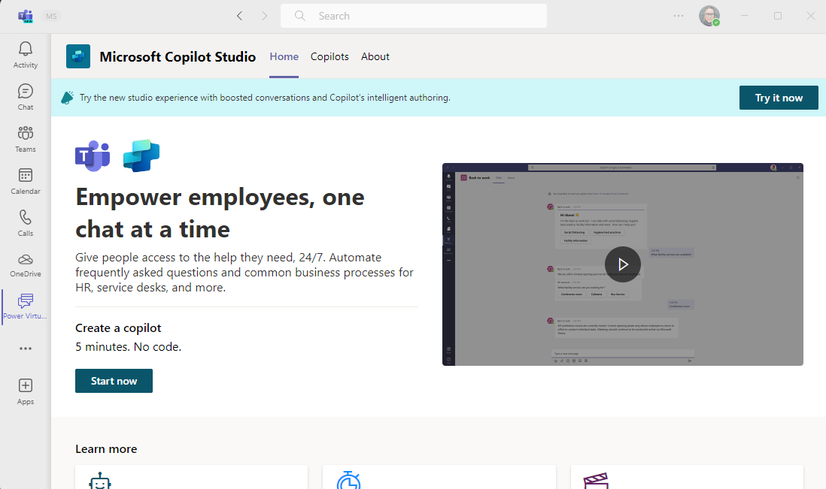Viewport: 826px width, 489px height.
Task: Open Chat from the left rail
Action: [26, 98]
